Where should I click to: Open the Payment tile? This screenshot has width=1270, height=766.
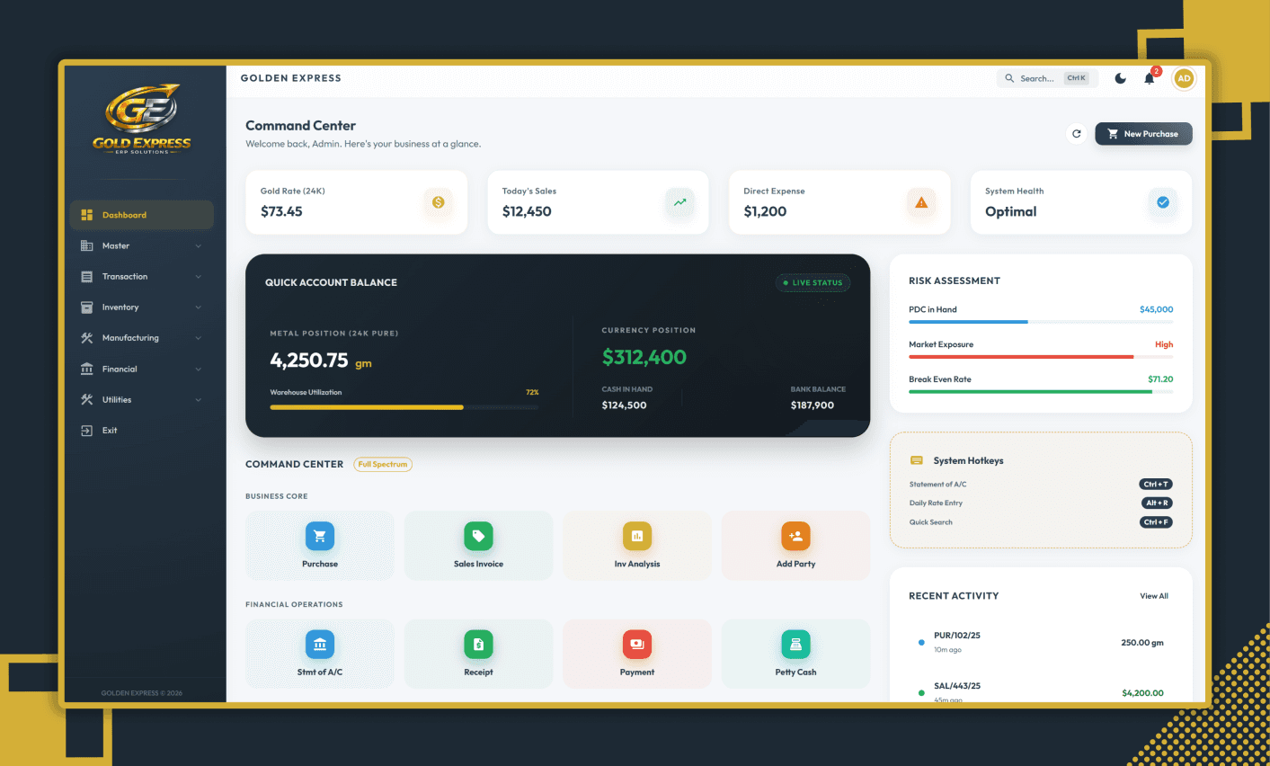[636, 654]
